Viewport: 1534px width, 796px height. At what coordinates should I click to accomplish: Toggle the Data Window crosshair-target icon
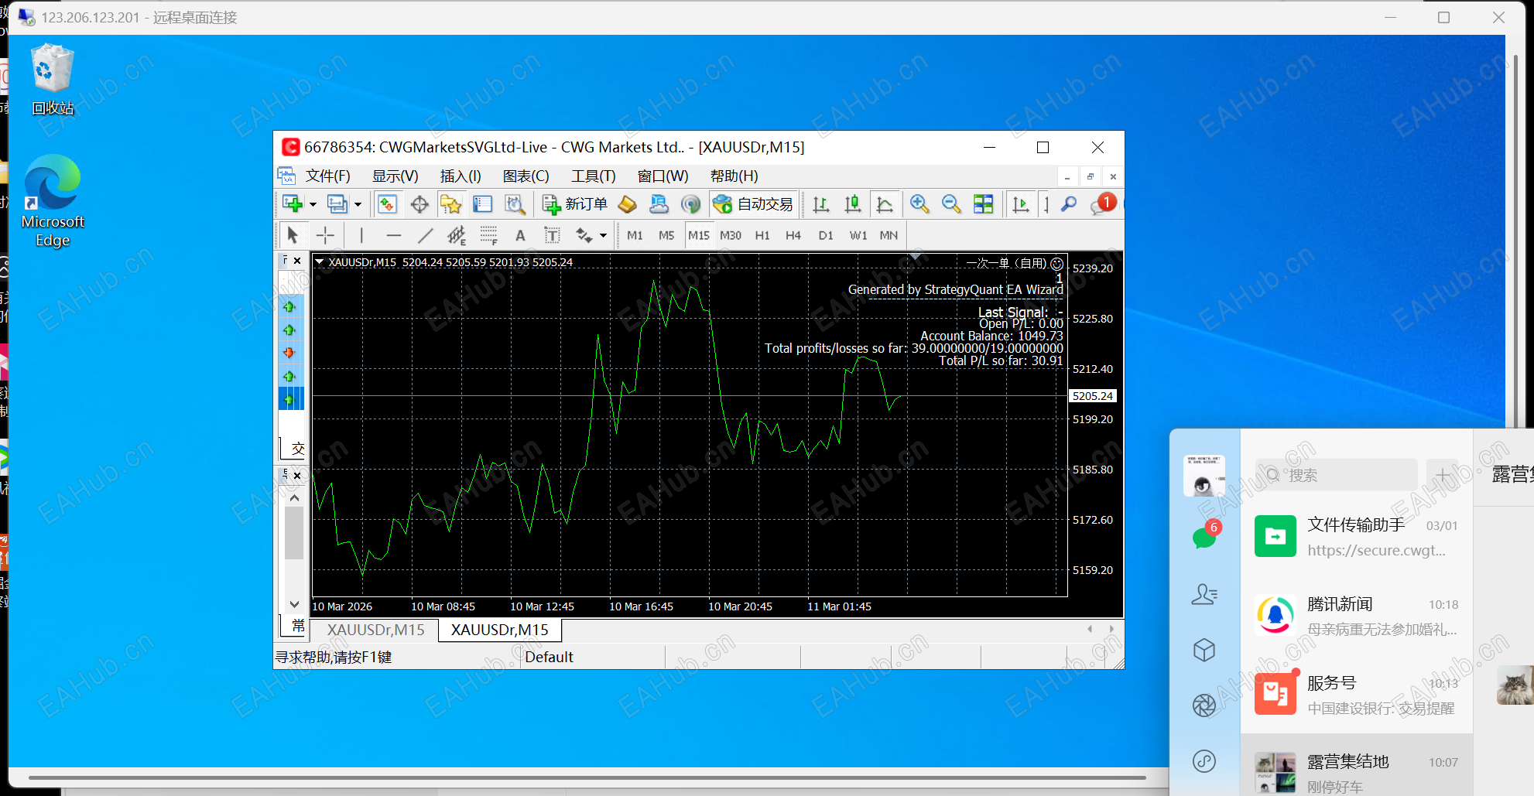[419, 204]
